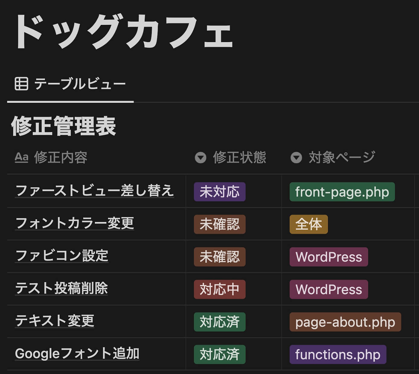Click the functions.php page tag
The image size is (419, 374).
point(338,355)
